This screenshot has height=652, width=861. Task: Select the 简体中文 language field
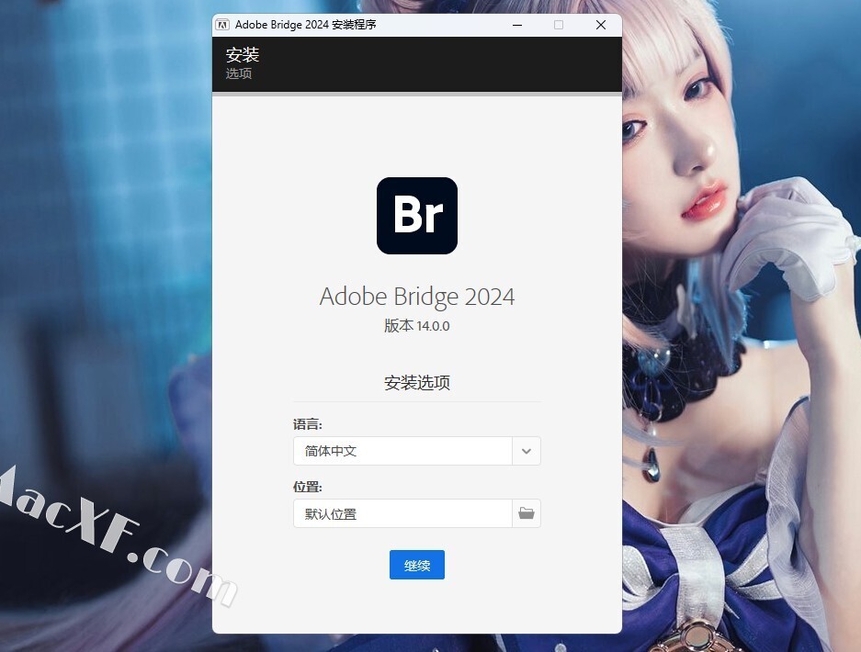[x=403, y=451]
